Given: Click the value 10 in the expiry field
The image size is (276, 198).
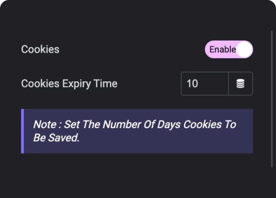Looking at the screenshot, I should (192, 84).
